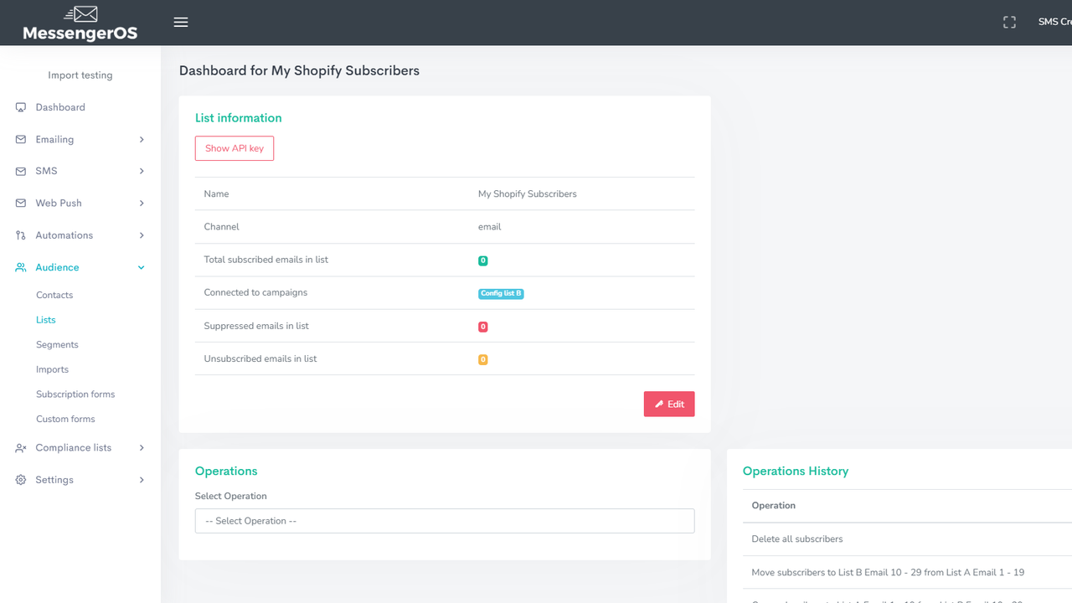Screen dimensions: 1072x603
Task: Click the Web Push envelope icon
Action: click(x=21, y=203)
